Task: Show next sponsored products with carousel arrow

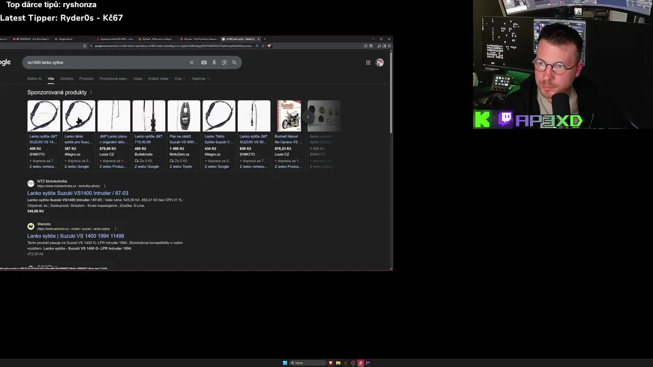Action: pos(308,117)
